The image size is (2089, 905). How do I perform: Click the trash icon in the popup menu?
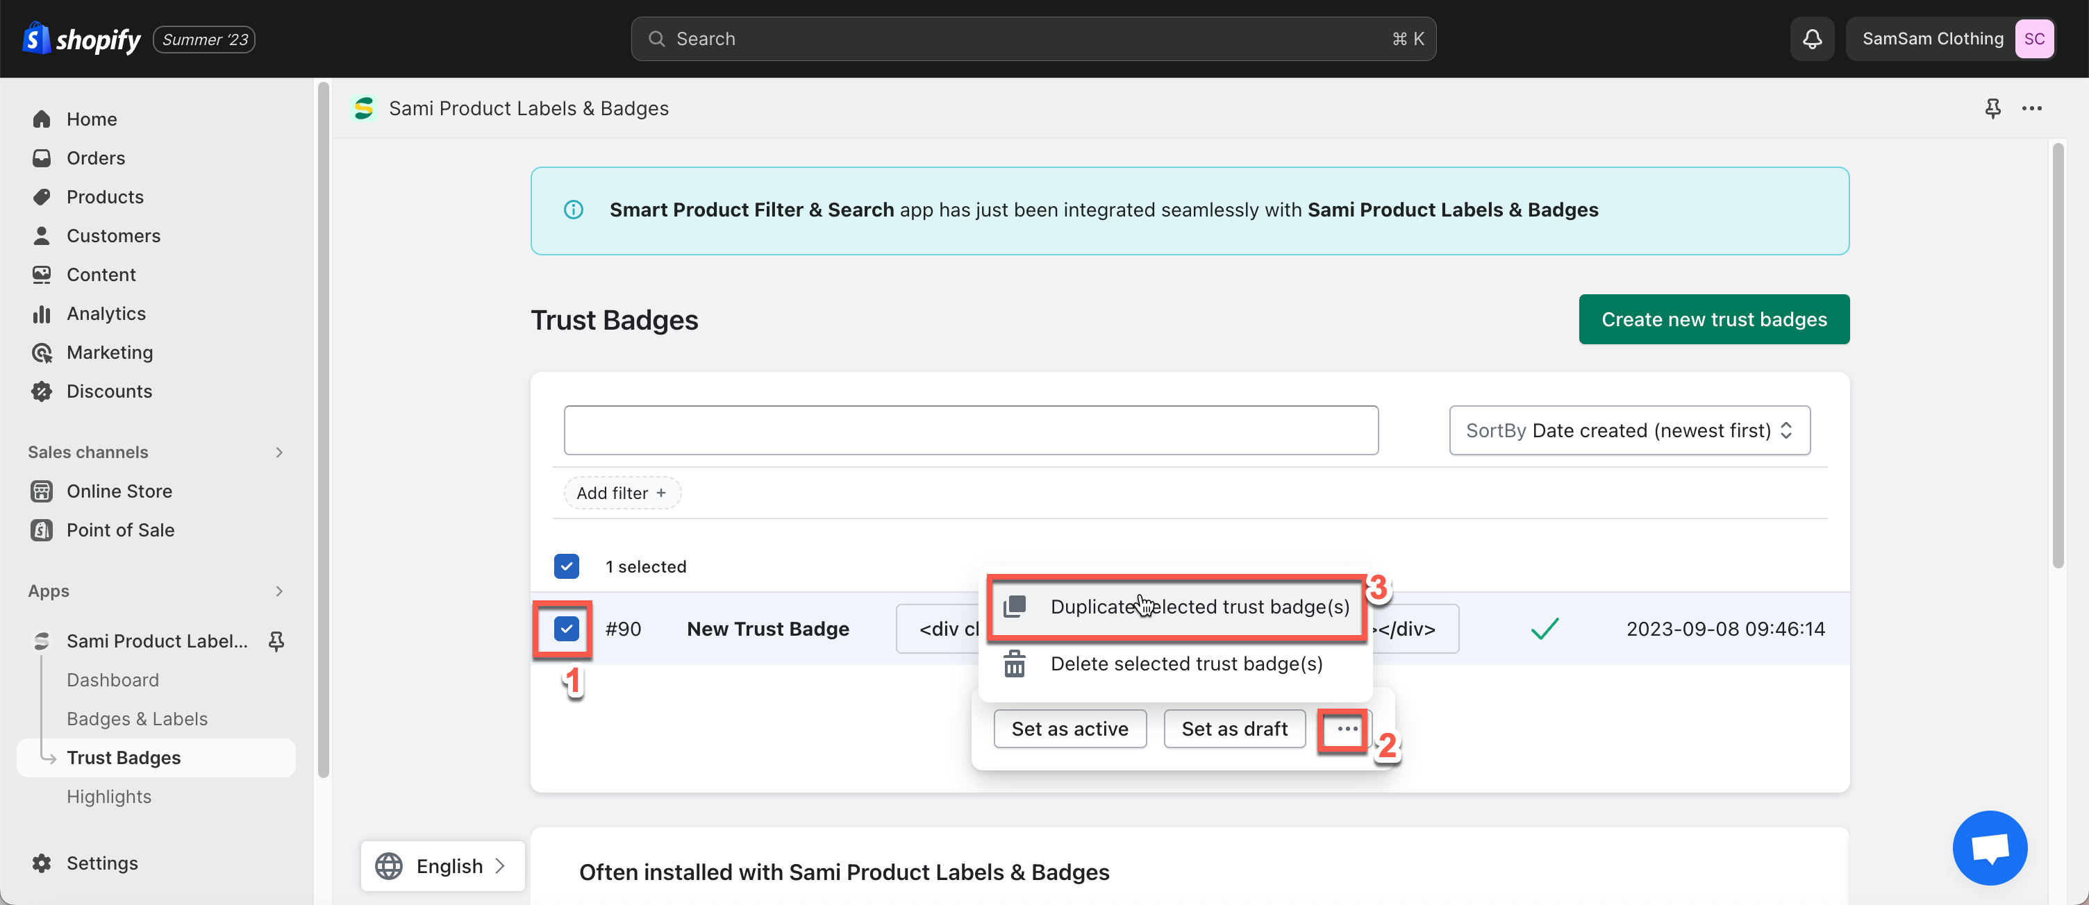1015,663
